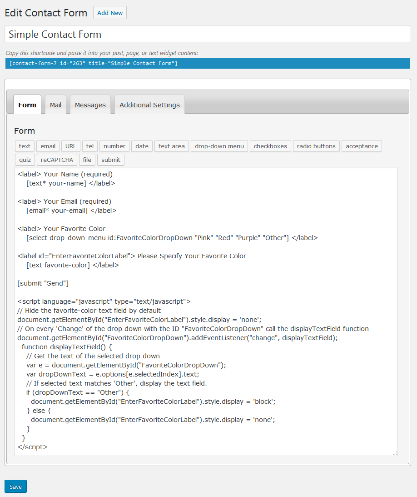
Task: Click the '[select drop-down-menu' line in the editor
Action: (x=172, y=238)
